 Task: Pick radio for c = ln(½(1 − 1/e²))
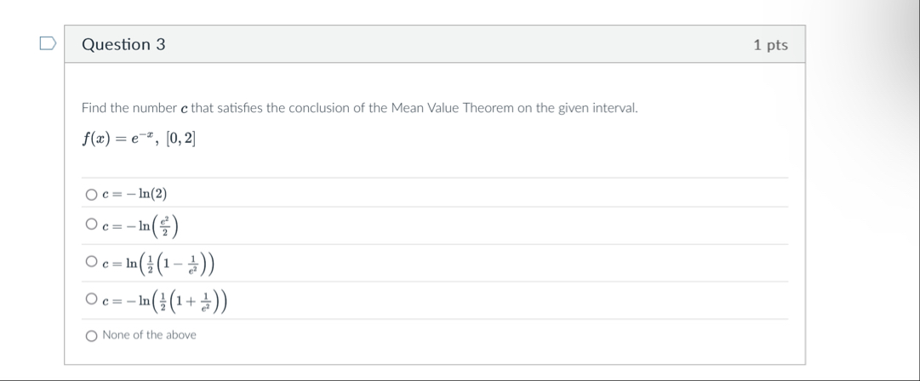click(91, 263)
